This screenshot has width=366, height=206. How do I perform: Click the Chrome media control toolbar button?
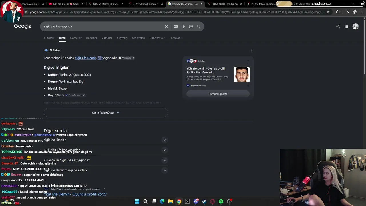pyautogui.click(x=348, y=12)
